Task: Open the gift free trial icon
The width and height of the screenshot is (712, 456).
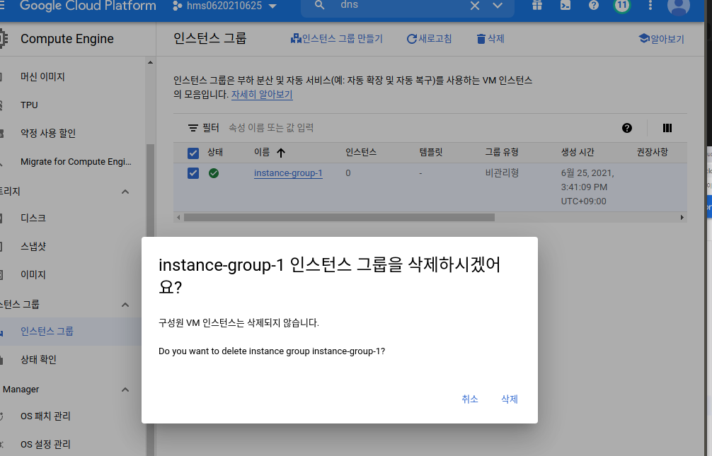Action: pyautogui.click(x=537, y=6)
